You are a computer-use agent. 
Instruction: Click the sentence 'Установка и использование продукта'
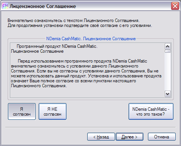click(x=125, y=76)
